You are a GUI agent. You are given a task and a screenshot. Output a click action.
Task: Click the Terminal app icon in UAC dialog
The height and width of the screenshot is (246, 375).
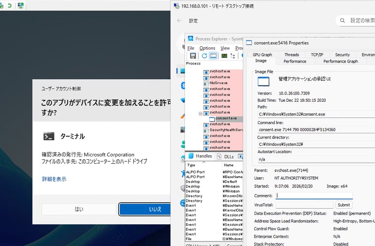[x=49, y=136]
